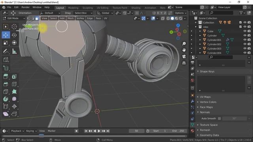Open the Render menu
This screenshot has height=142, width=253.
point(25,7)
